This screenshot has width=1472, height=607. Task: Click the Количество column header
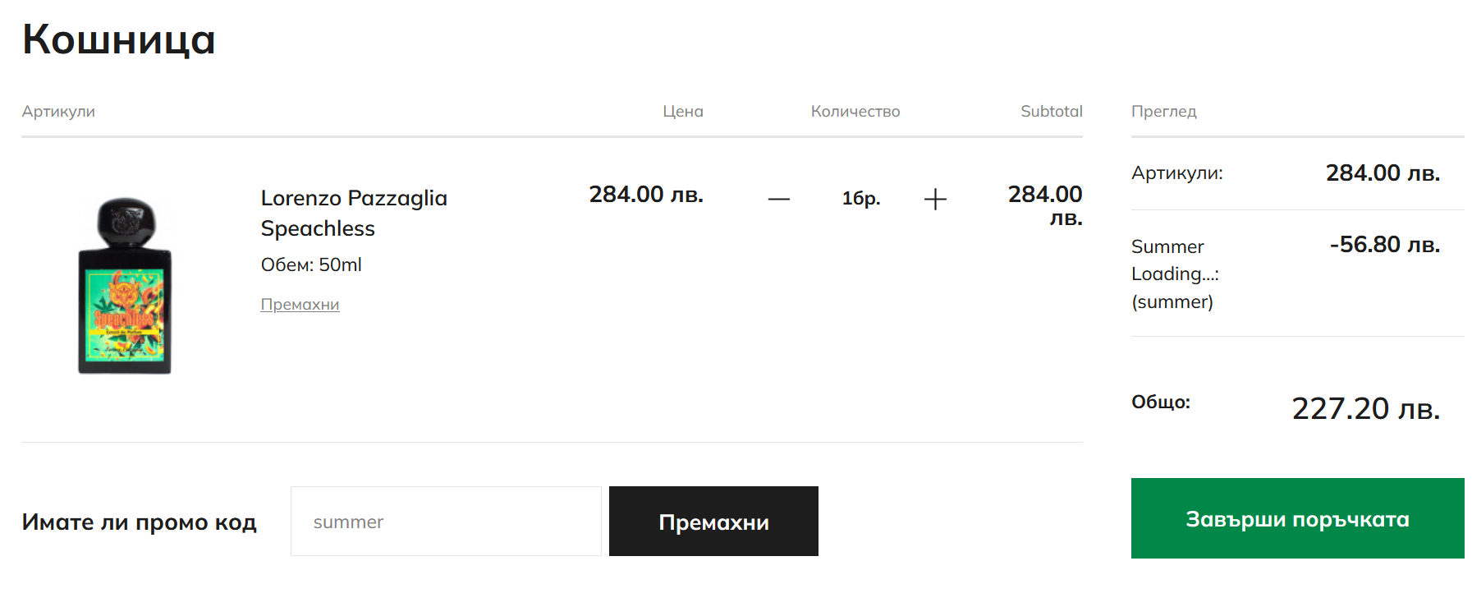click(855, 111)
